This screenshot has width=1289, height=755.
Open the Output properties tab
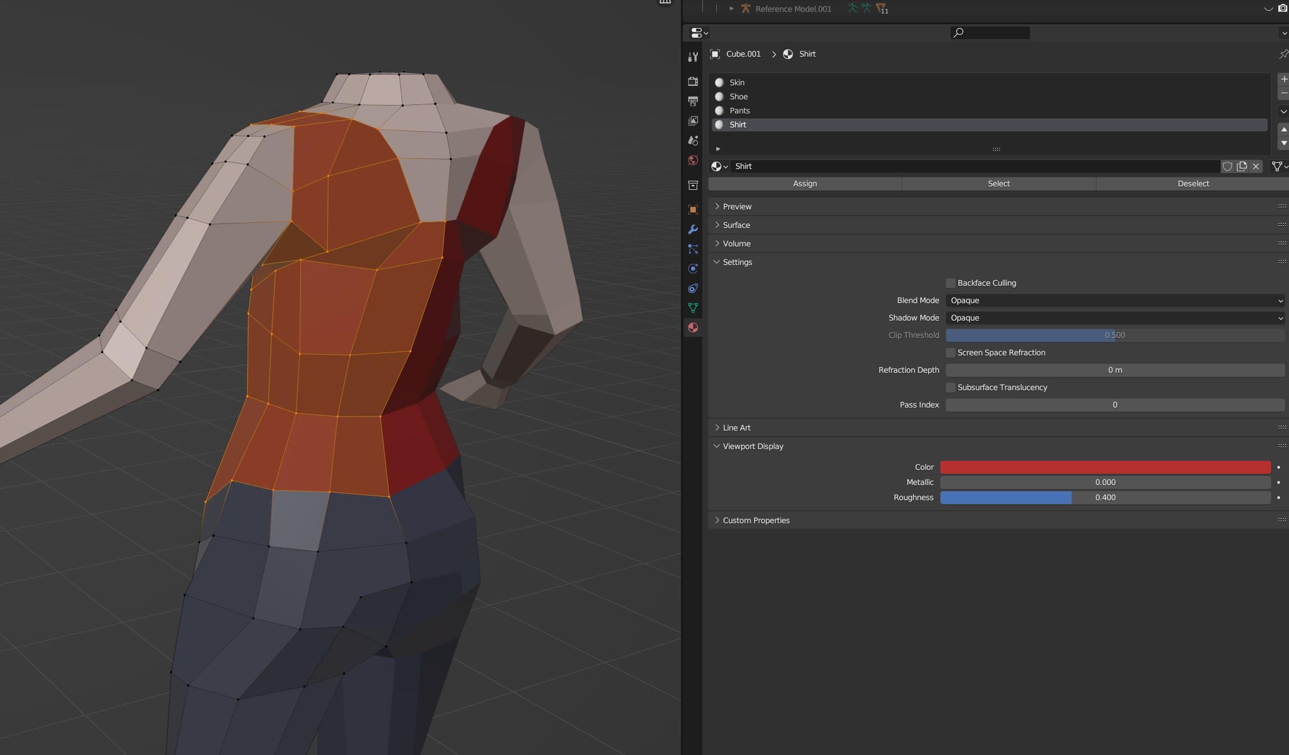tap(693, 101)
